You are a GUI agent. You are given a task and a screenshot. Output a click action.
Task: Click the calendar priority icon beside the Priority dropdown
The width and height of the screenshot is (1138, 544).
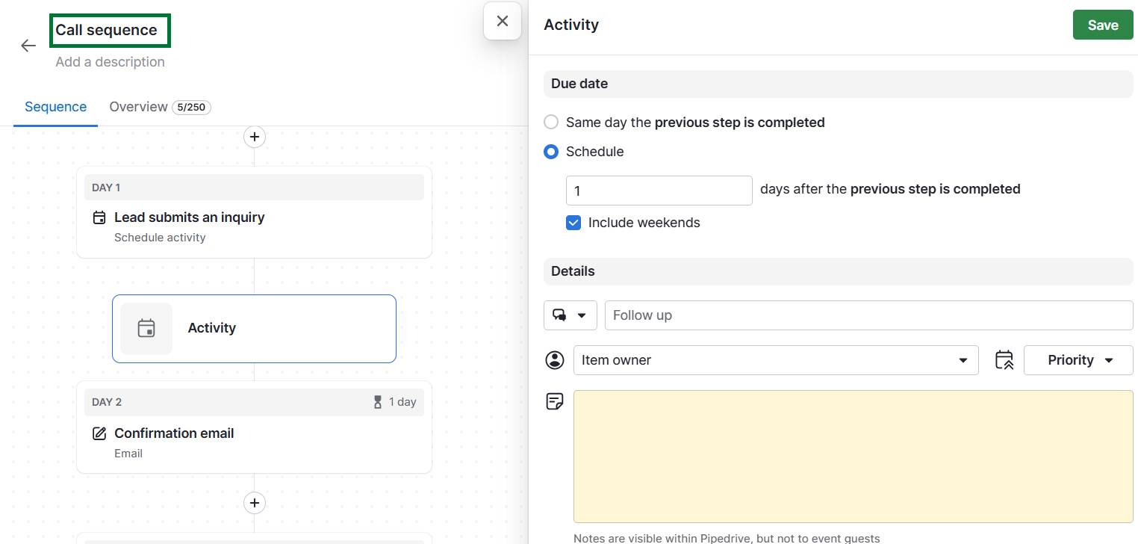(1004, 360)
